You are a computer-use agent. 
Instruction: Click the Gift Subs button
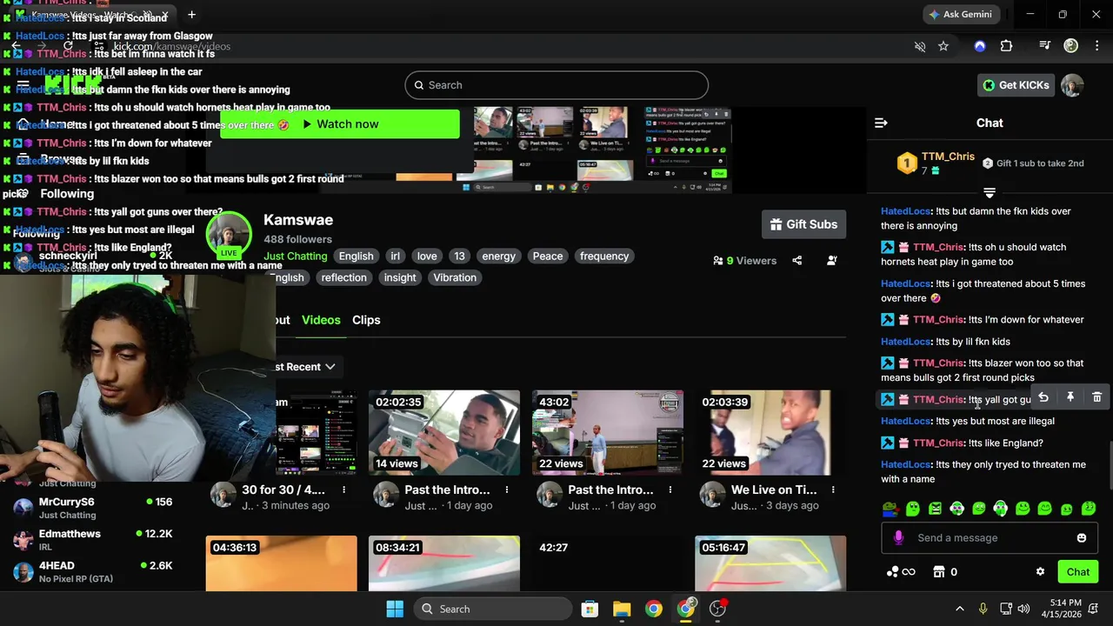[803, 224]
